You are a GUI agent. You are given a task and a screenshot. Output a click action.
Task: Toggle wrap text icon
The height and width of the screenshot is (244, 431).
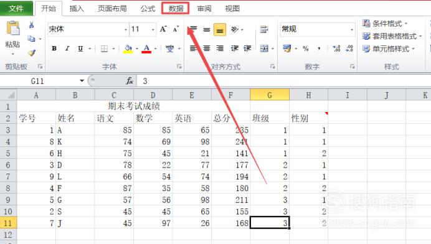click(264, 29)
